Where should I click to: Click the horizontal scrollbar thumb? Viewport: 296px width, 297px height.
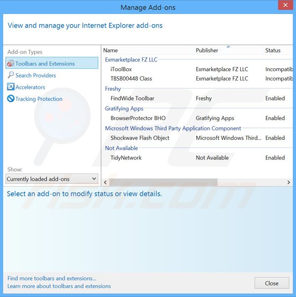pyautogui.click(x=163, y=182)
